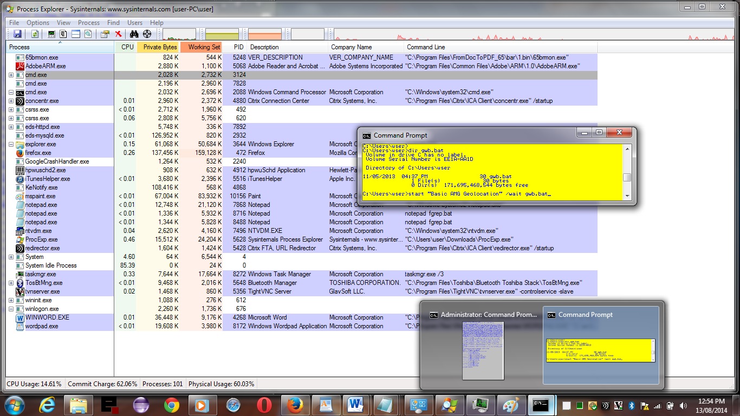Open Google Chrome from the taskbar

[x=172, y=405]
